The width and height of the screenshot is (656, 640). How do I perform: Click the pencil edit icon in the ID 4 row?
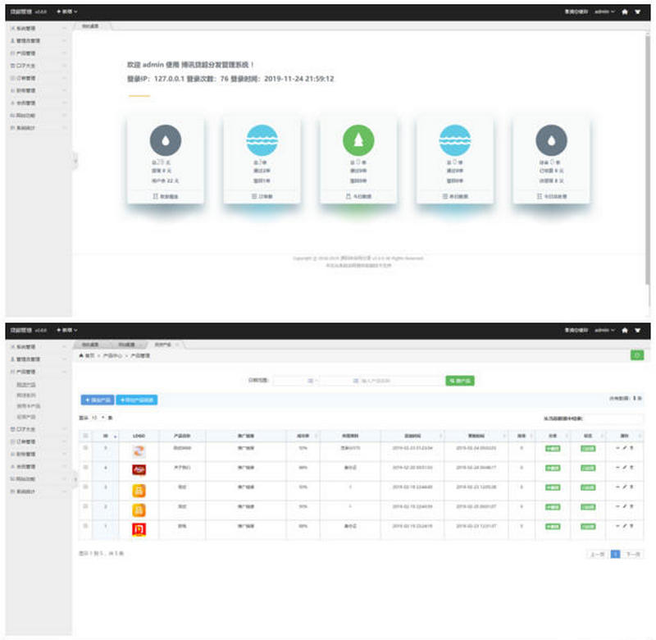pyautogui.click(x=625, y=468)
